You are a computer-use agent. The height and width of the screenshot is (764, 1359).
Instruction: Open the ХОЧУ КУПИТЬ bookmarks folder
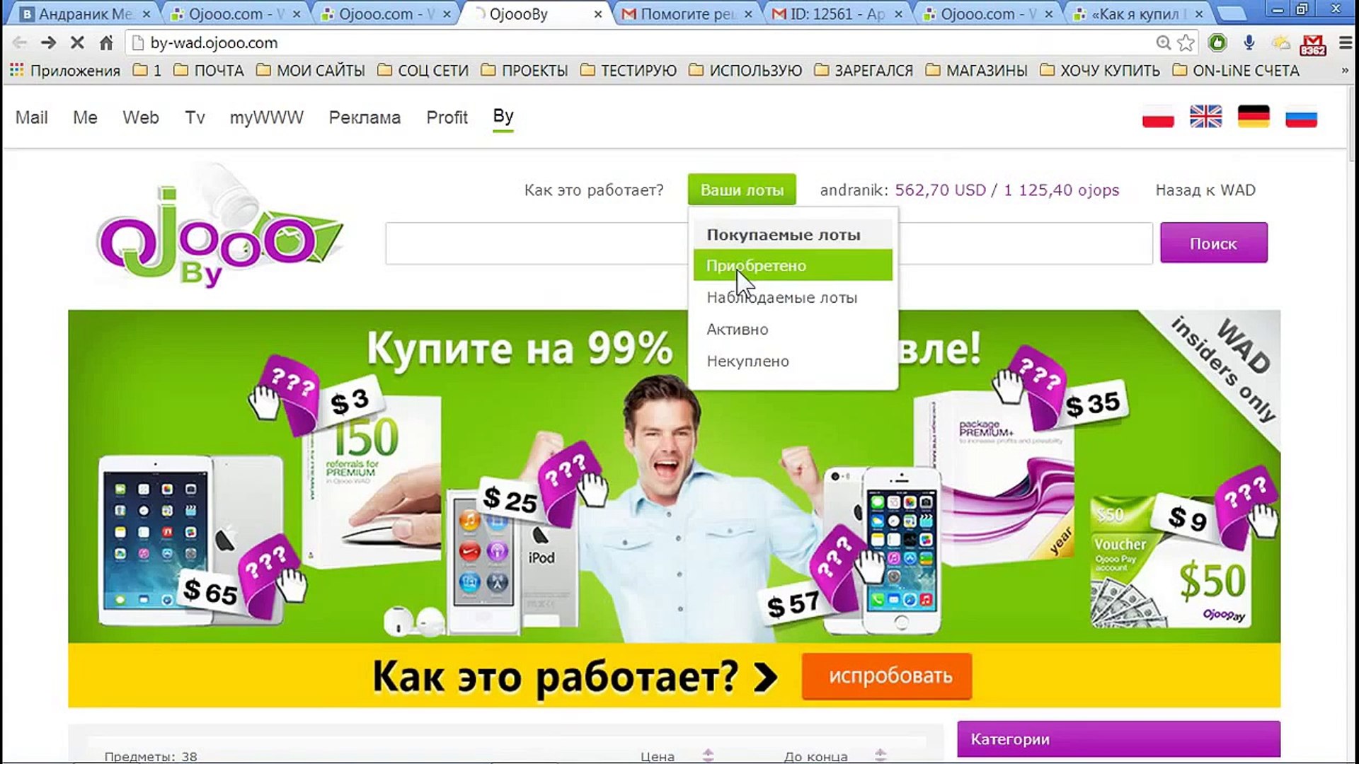[x=1100, y=71]
